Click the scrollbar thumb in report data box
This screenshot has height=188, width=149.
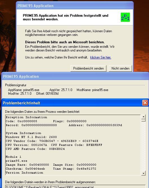pyautogui.click(x=143, y=120)
